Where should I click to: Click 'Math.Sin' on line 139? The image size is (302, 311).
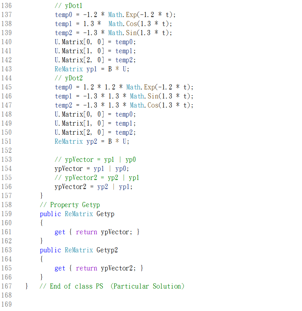[122, 33]
